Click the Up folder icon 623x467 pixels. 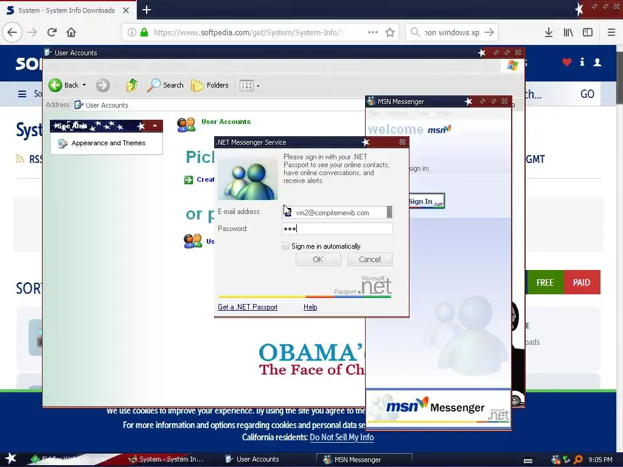click(x=132, y=85)
